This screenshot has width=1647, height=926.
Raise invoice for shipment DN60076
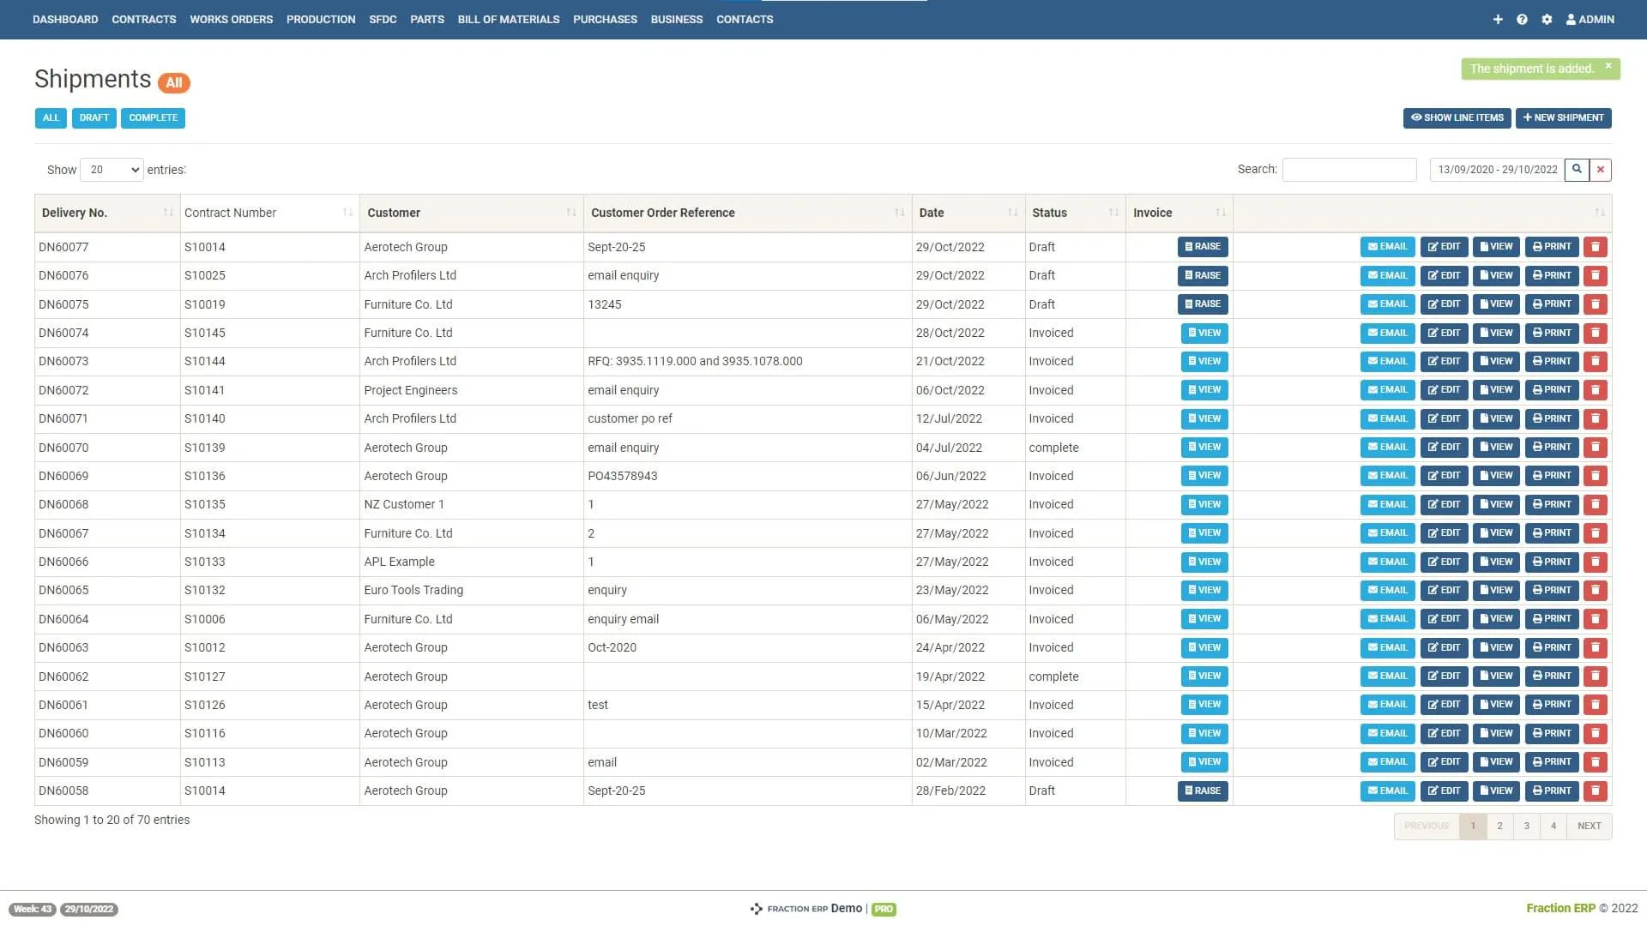pyautogui.click(x=1202, y=276)
